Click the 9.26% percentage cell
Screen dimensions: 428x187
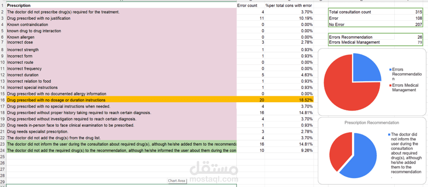tap(289, 150)
